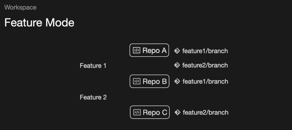Screen dimensions: 292x130
Task: Click the Feature Mode heading
Action: click(x=39, y=23)
